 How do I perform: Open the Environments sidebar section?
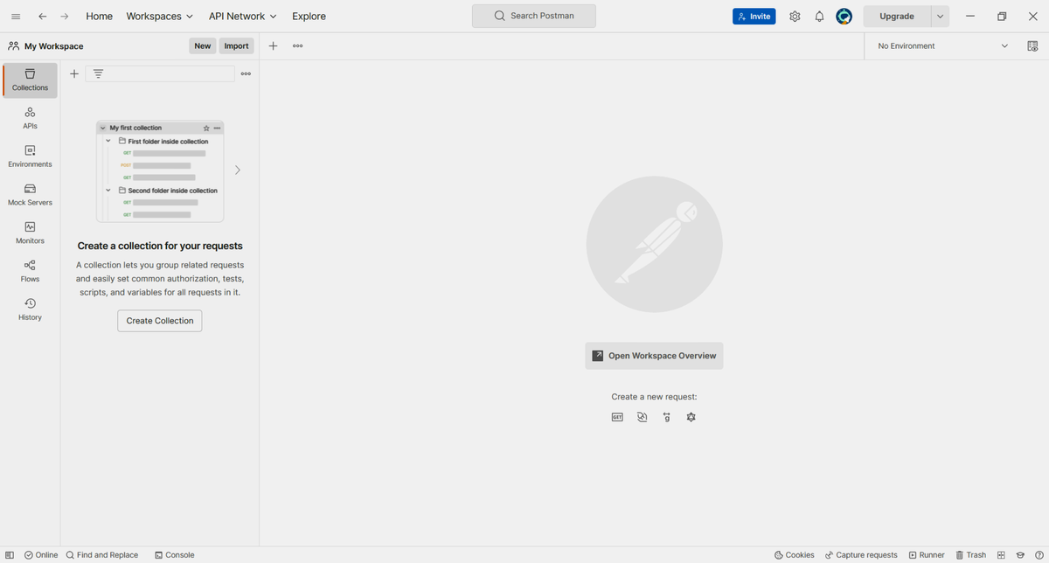(x=30, y=156)
